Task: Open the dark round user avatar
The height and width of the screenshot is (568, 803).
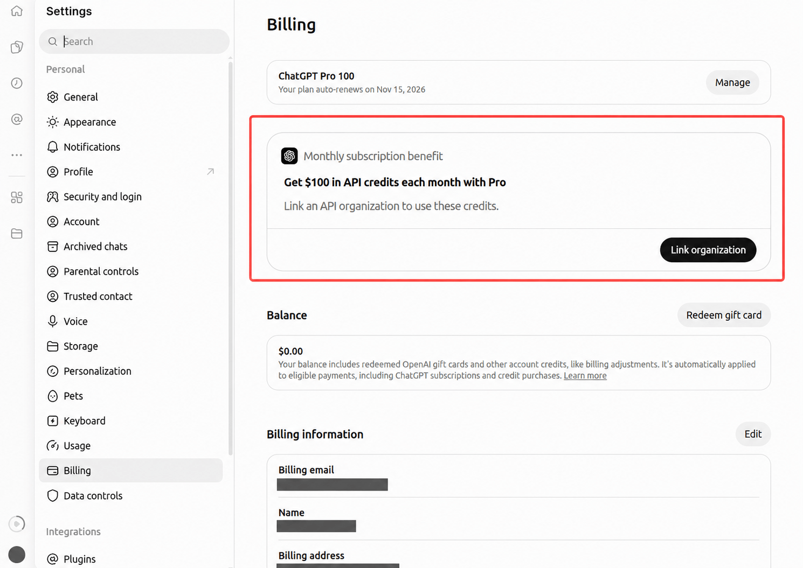Action: 17,555
